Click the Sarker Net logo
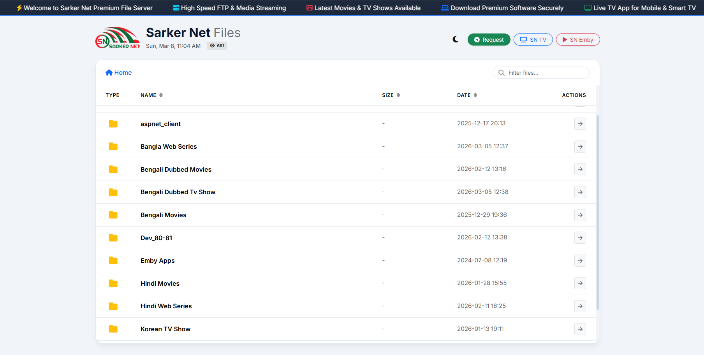704x355 pixels. tap(118, 38)
